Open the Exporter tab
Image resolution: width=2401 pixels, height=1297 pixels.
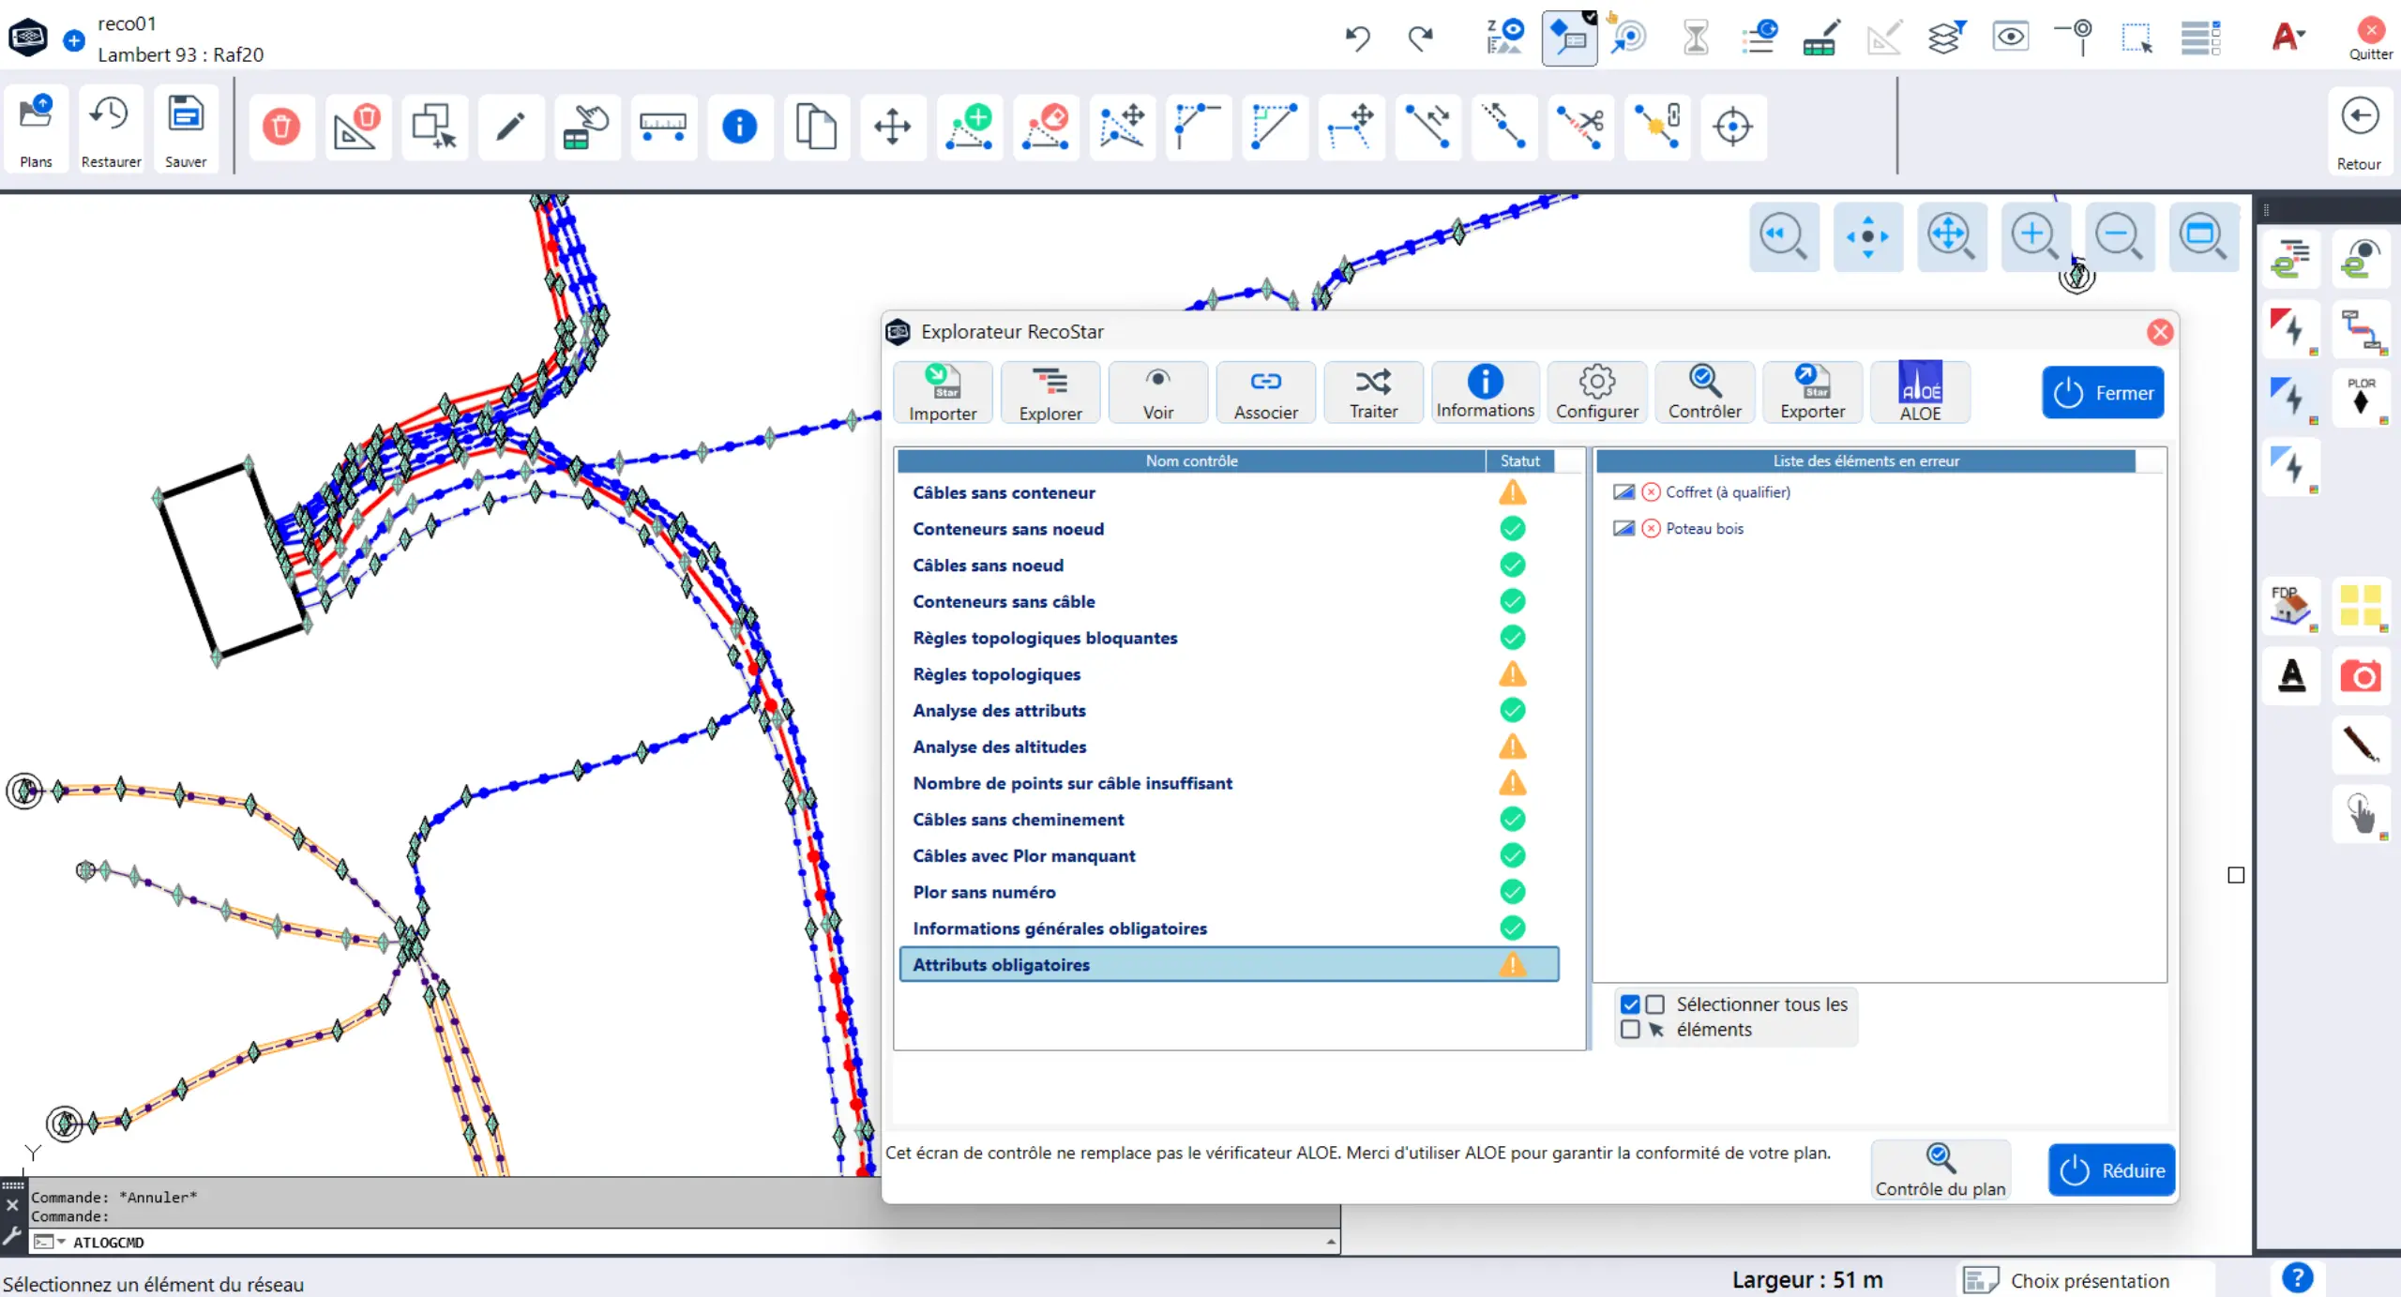click(1812, 393)
